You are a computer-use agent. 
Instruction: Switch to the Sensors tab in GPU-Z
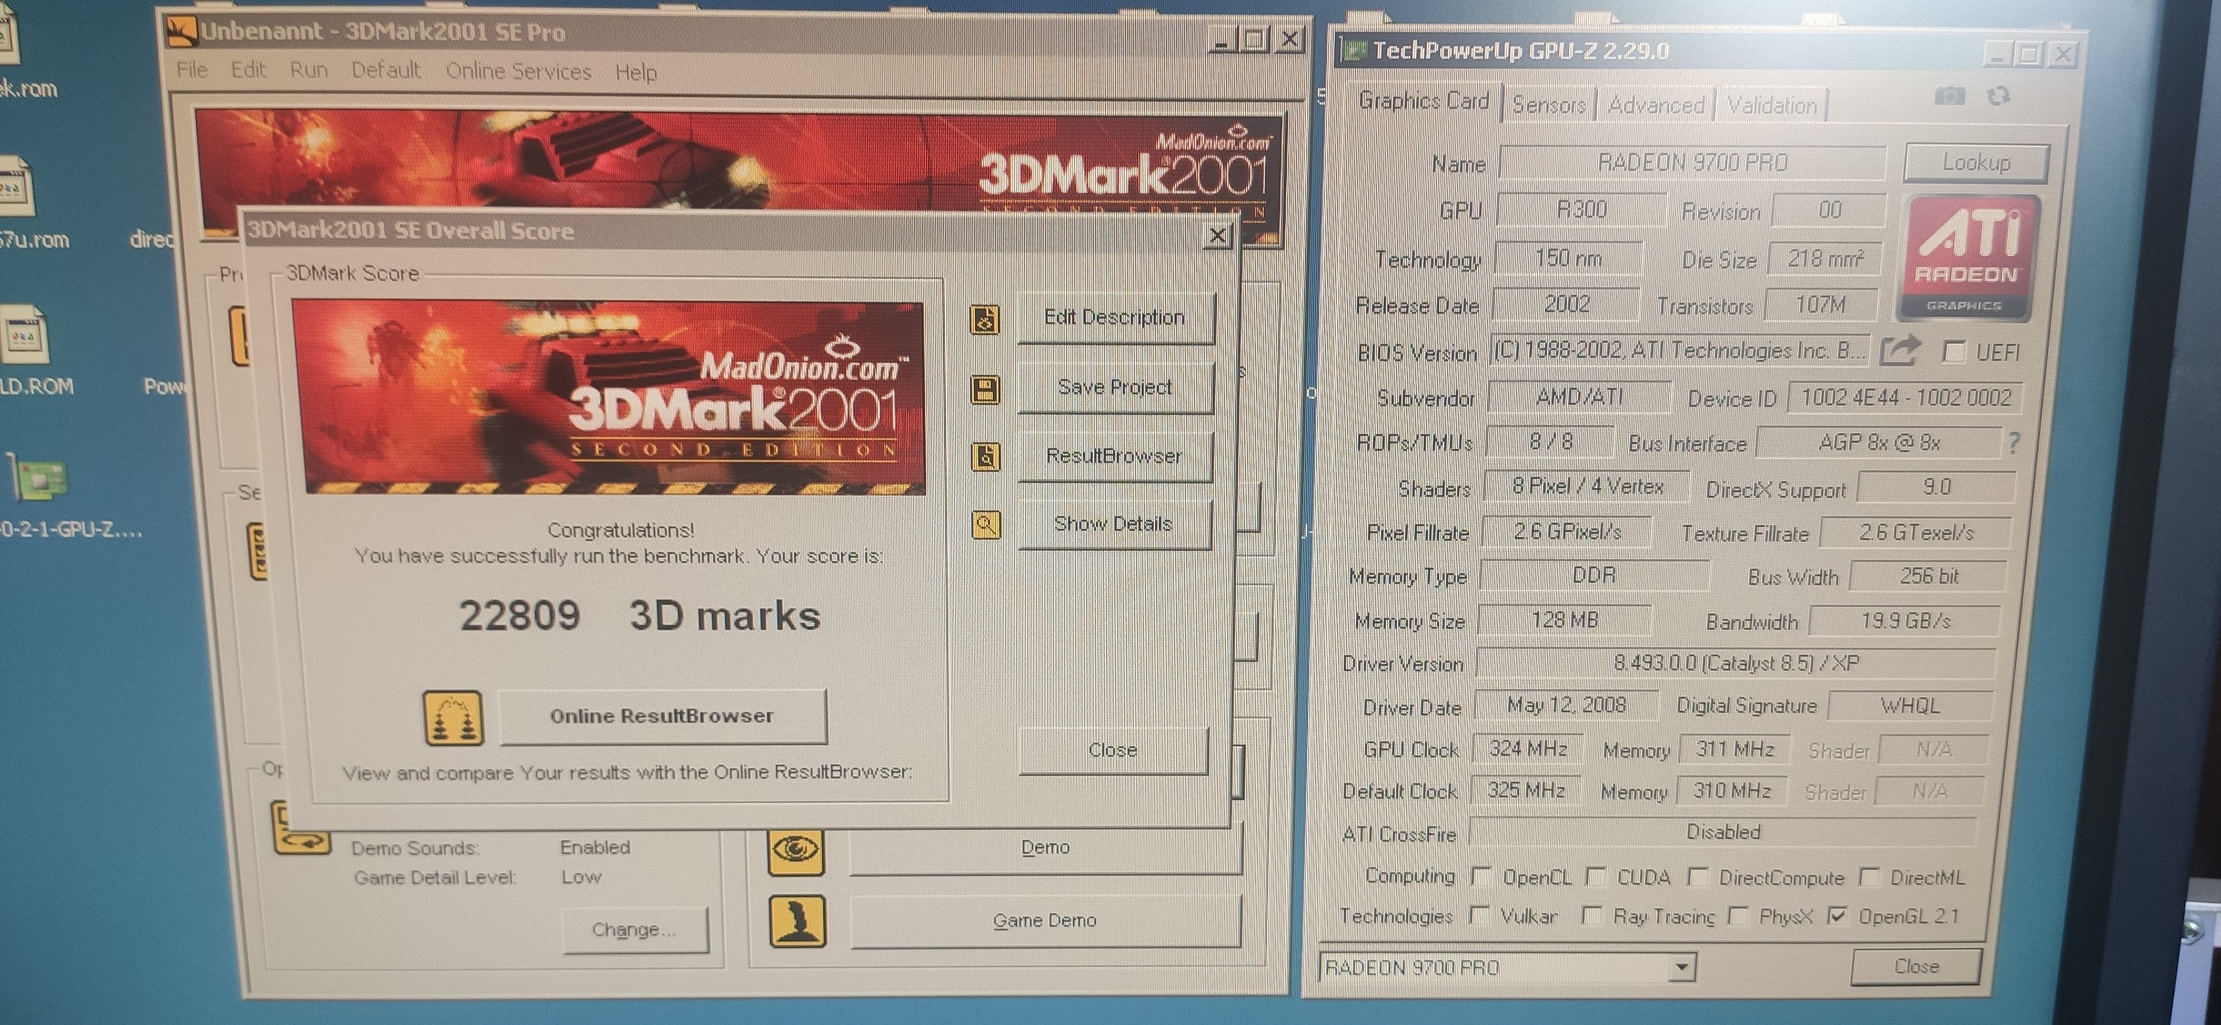[1549, 105]
